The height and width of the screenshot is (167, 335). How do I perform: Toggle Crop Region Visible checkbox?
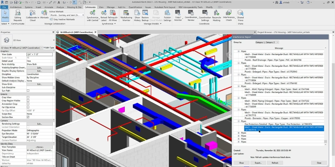tap(28, 101)
